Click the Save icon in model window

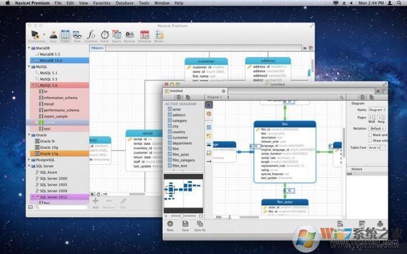click(x=185, y=224)
